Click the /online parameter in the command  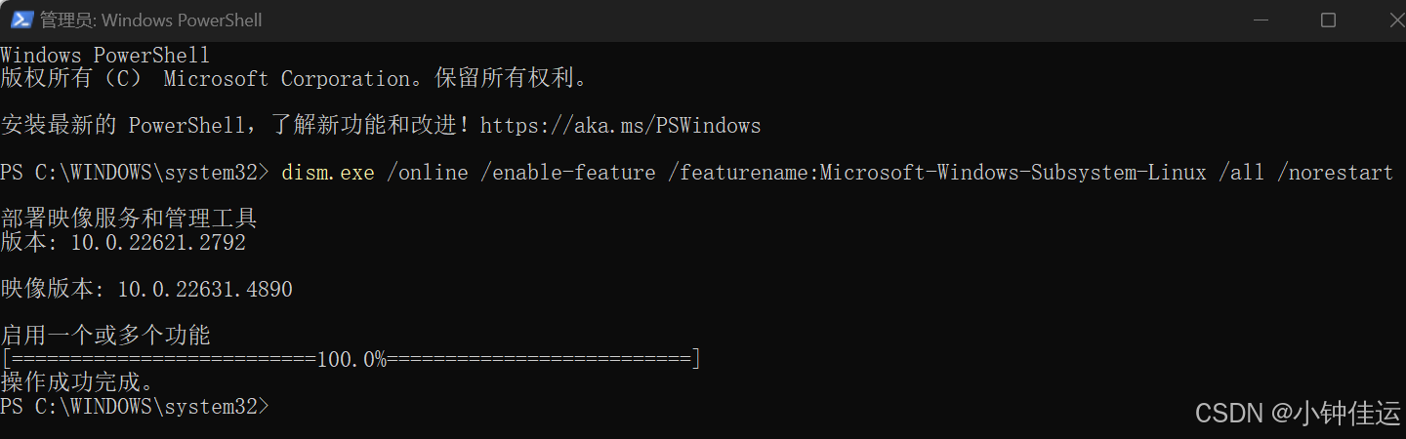[428, 173]
